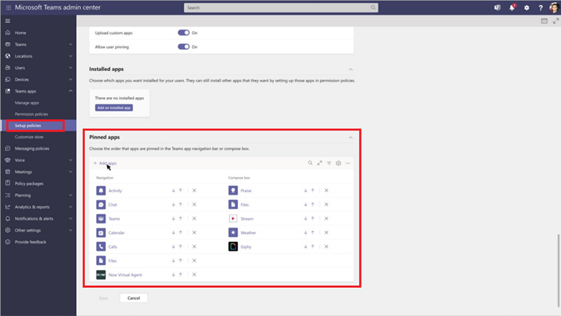Expand the Devices menu in sidebar

tap(70, 80)
